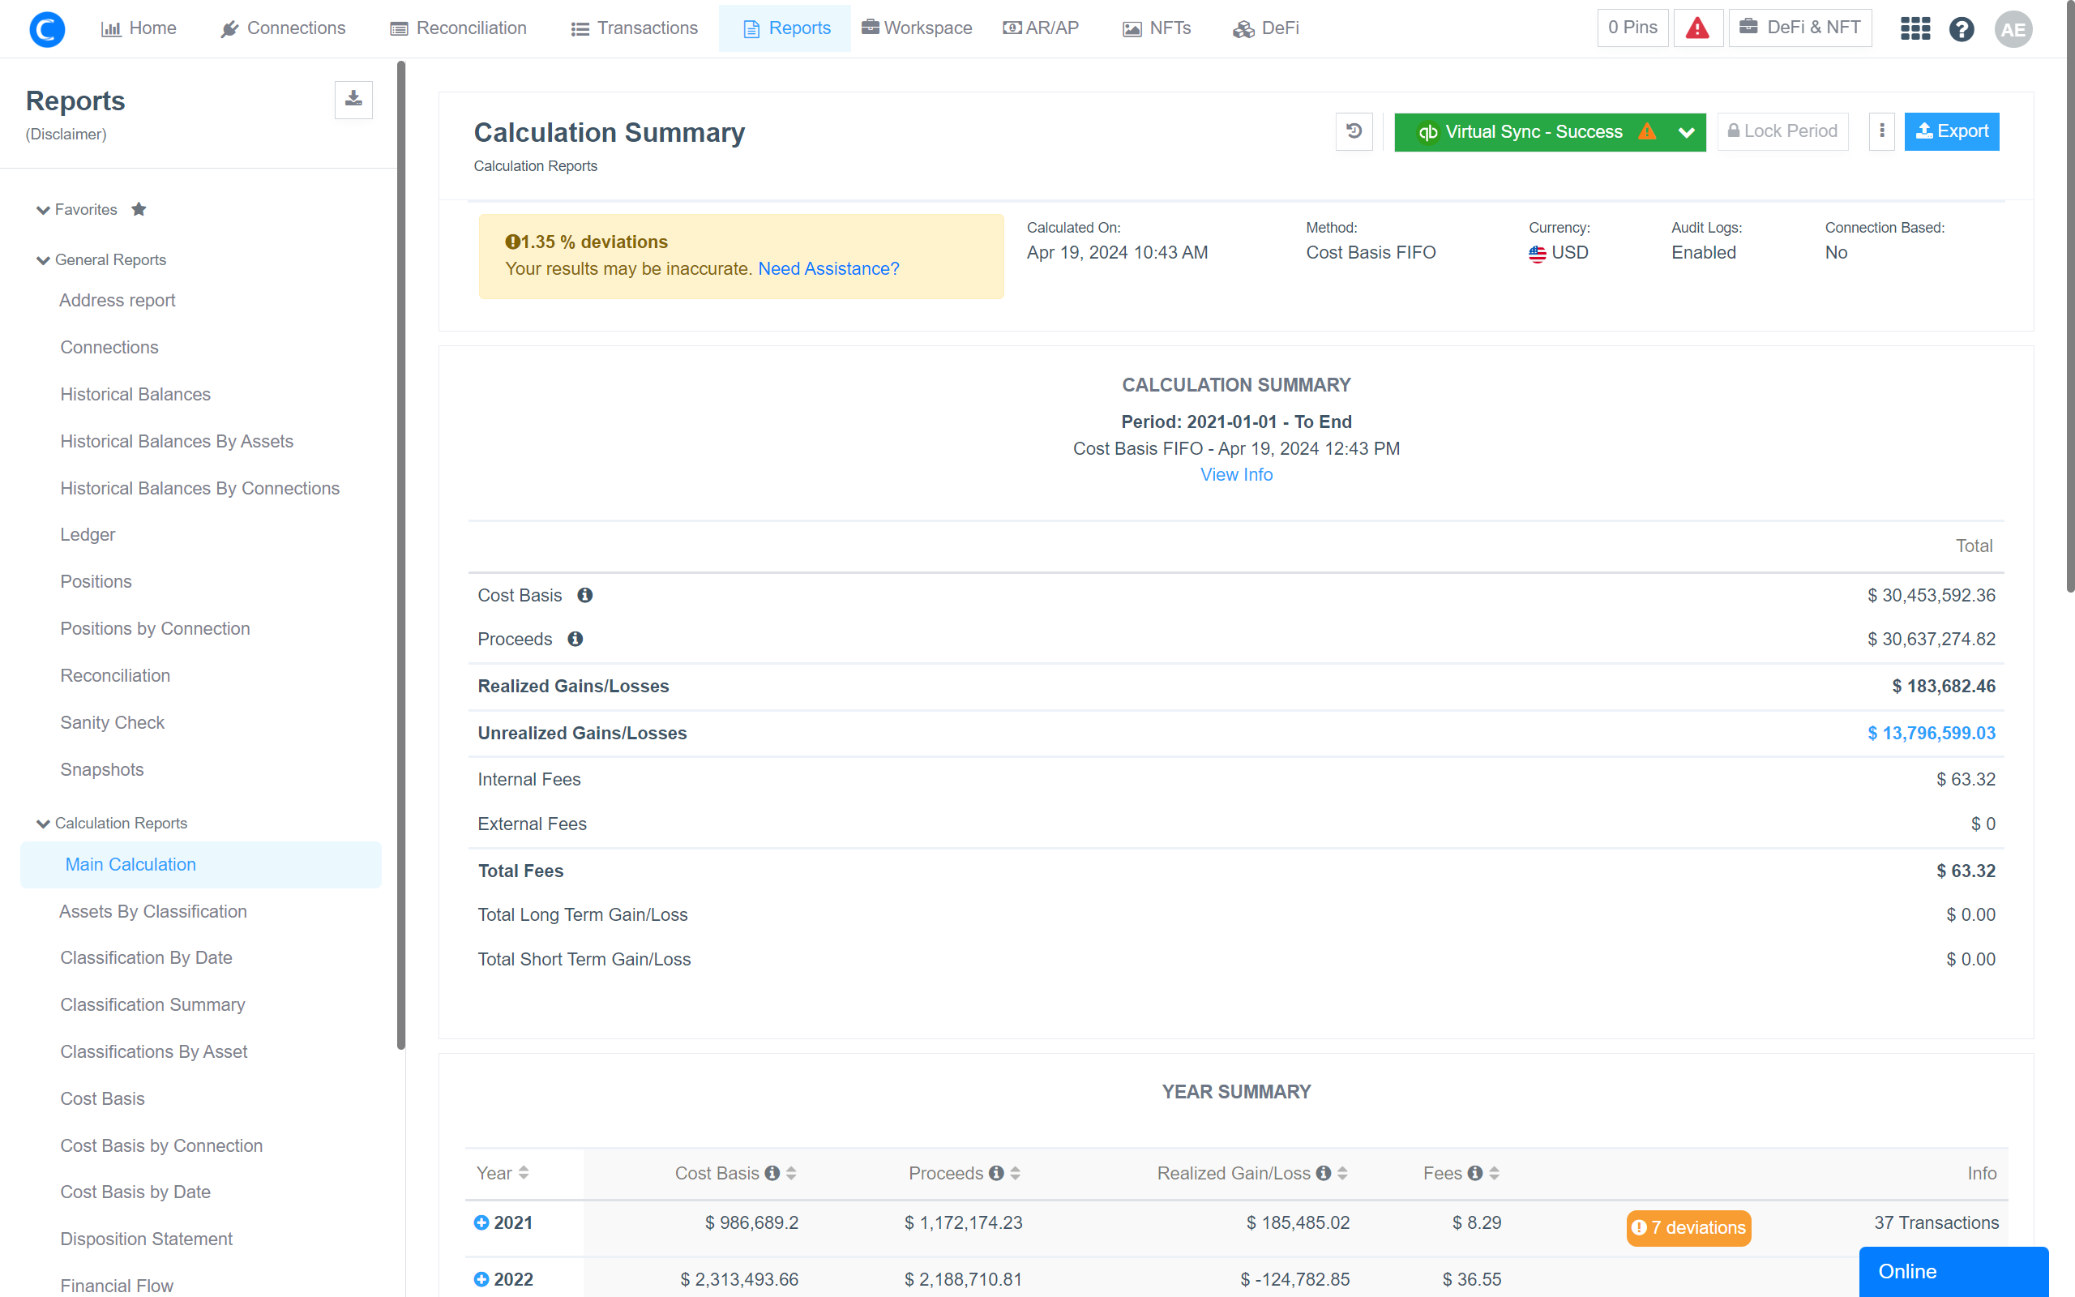Click the download/export reports icon
This screenshot has width=2075, height=1297.
pos(353,99)
